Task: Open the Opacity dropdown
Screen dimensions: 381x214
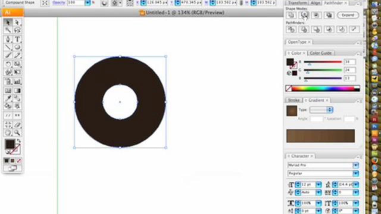Action: tap(88, 3)
